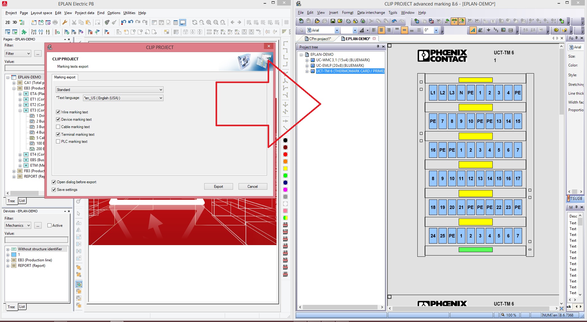Enable the Active checkbox in Devices panel

click(x=49, y=225)
